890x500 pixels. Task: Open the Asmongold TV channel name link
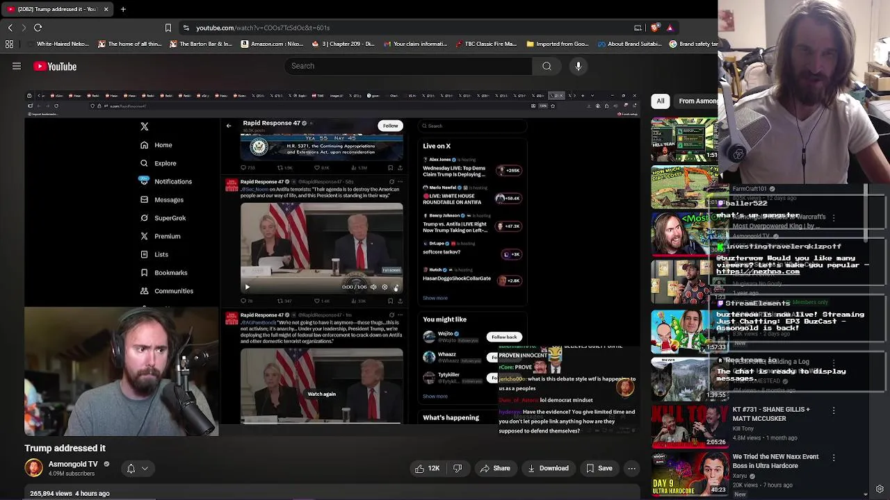click(x=73, y=464)
